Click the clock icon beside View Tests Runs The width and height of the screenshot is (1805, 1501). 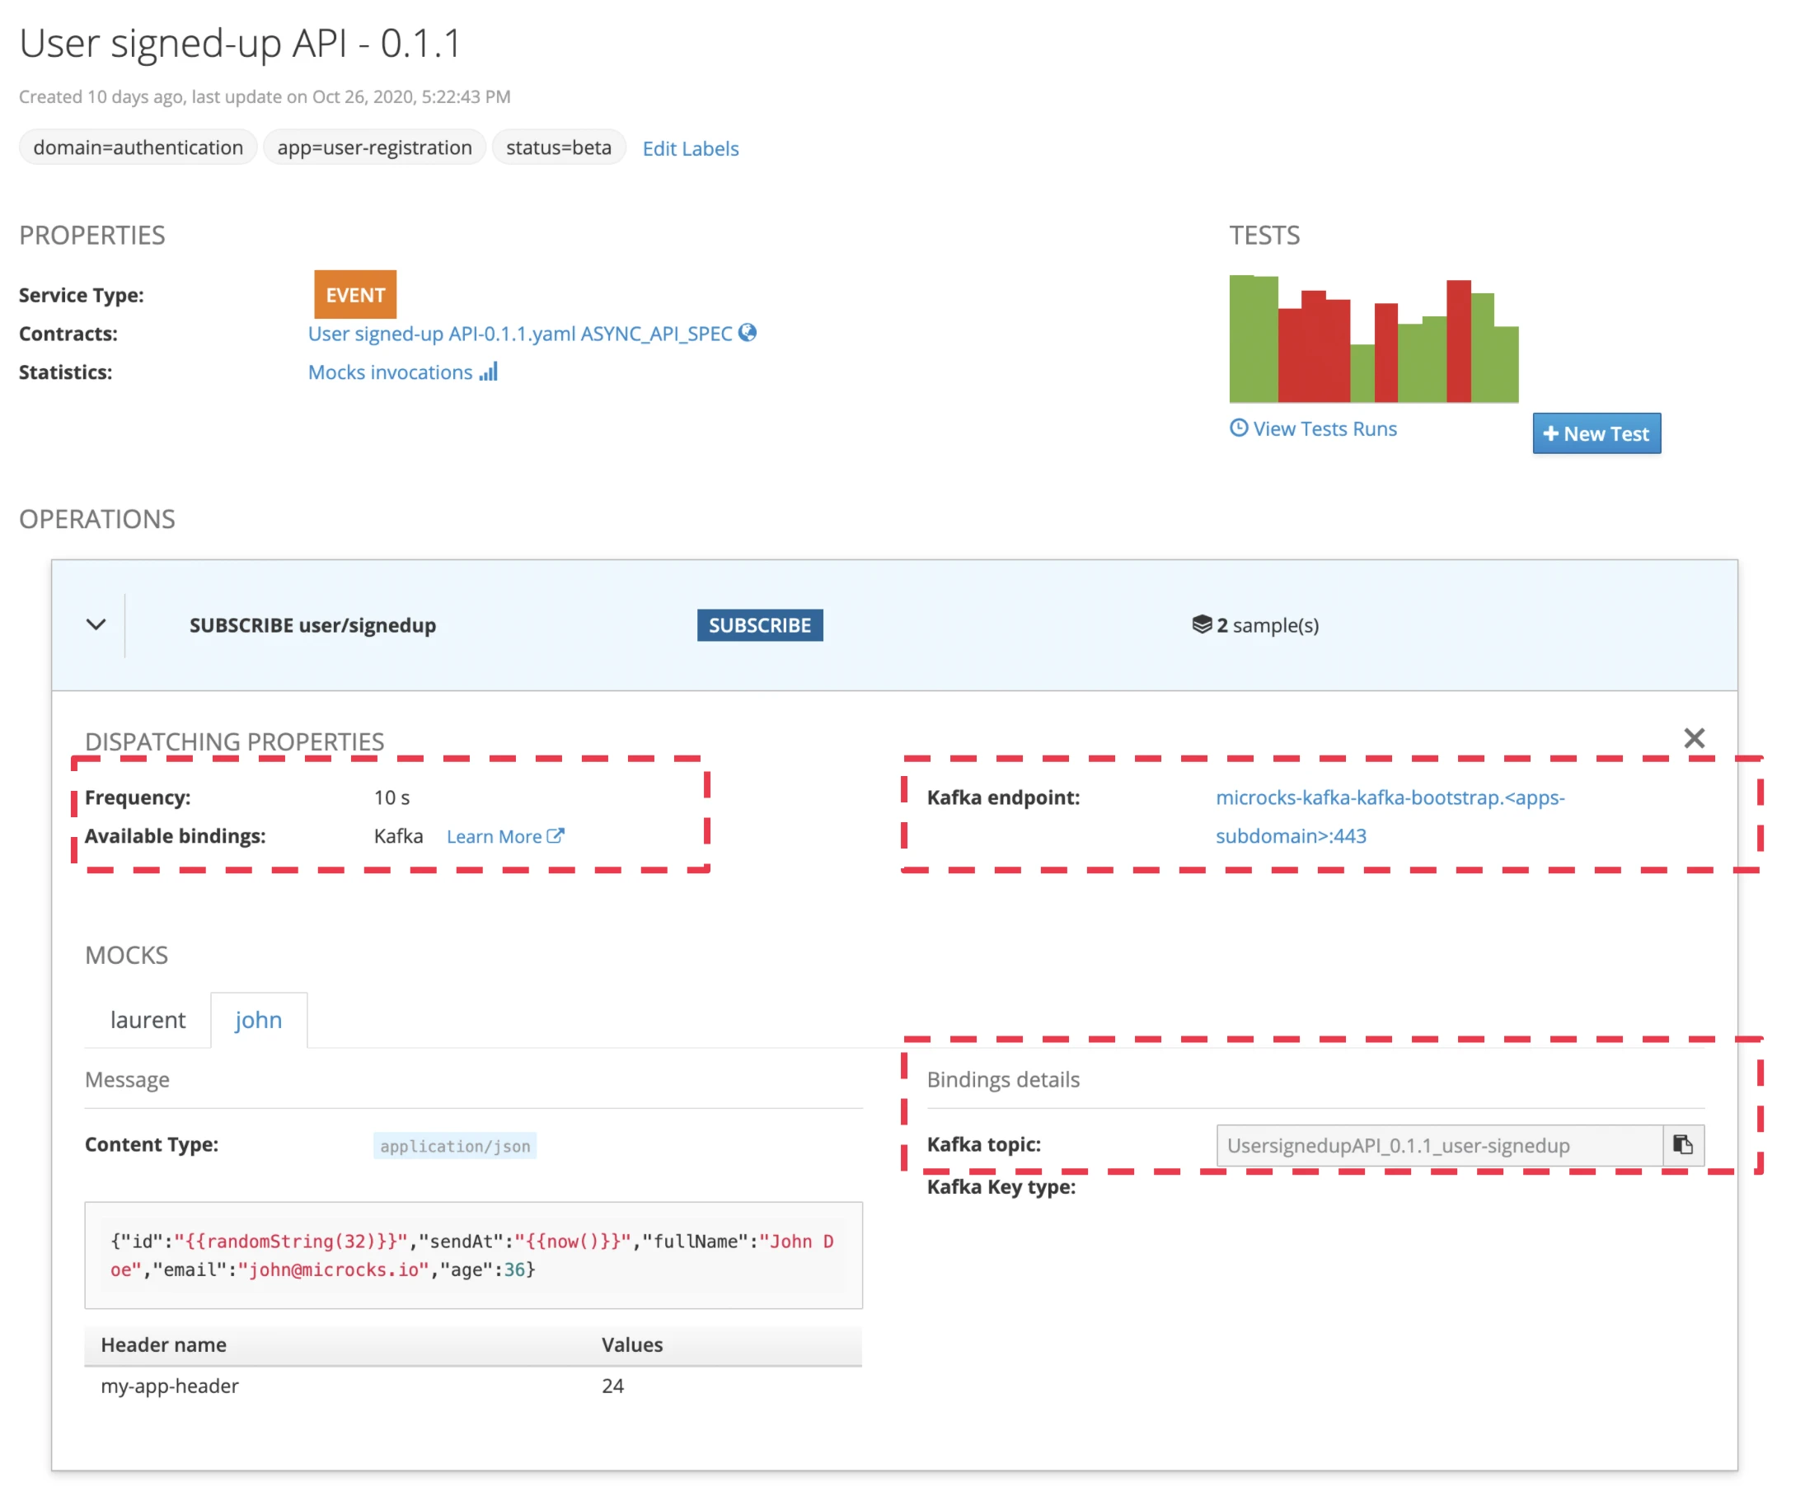point(1238,428)
